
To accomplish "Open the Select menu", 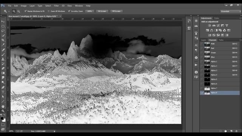I will [x=48, y=6].
